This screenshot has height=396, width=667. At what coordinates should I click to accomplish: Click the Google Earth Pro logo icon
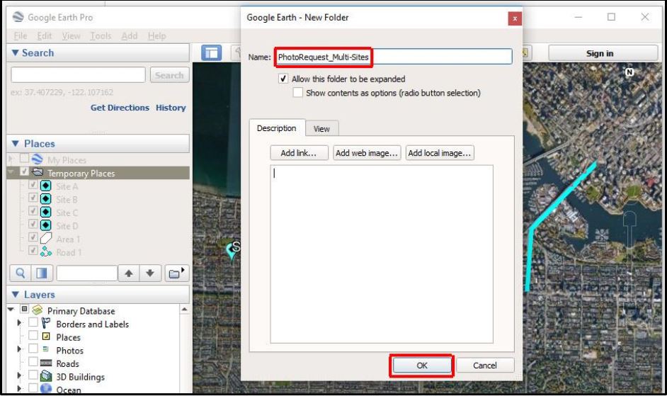point(18,16)
